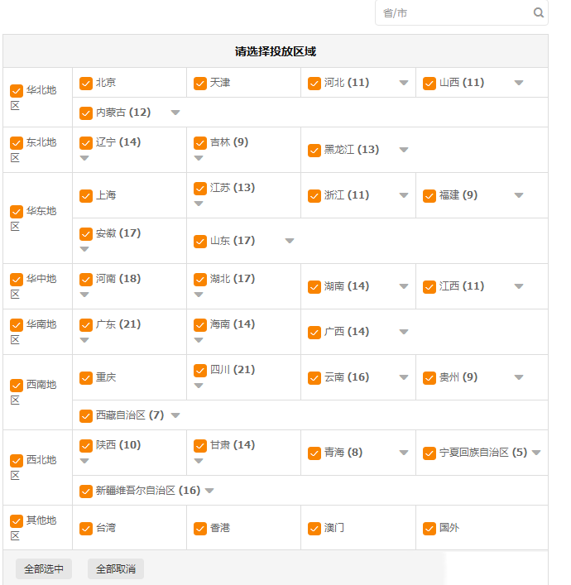Toggle the 其他地区 region checkbox
Image resolution: width=571 pixels, height=585 pixels.
click(x=17, y=521)
